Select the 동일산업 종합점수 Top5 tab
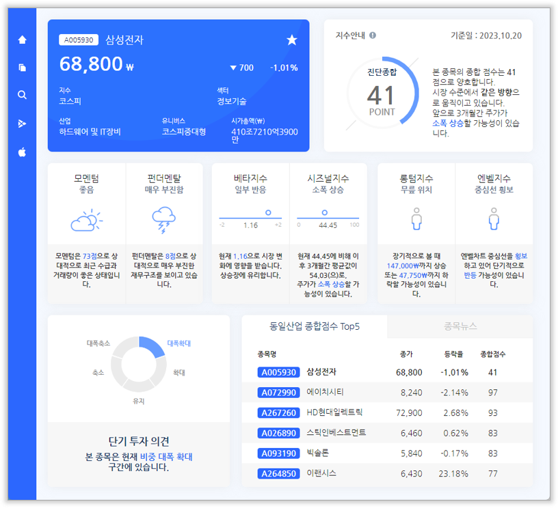Screen dimensions: 558x508 [x=315, y=326]
